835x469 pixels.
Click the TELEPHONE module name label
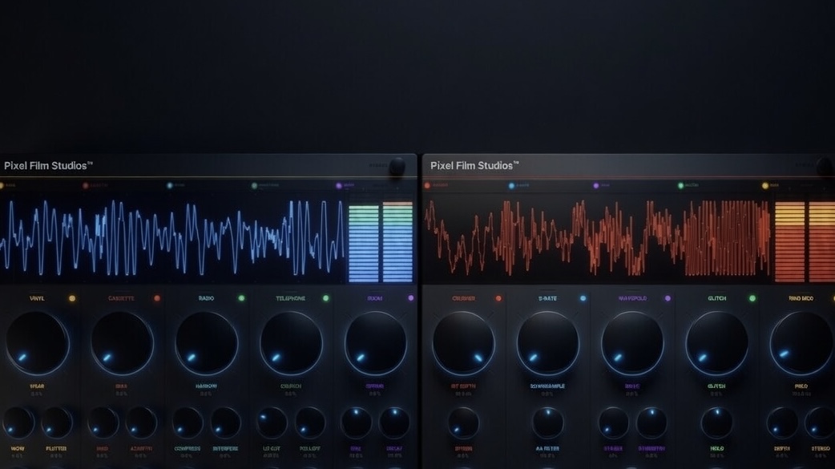pyautogui.click(x=291, y=298)
